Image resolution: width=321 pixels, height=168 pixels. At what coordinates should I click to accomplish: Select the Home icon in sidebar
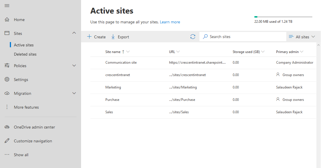click(7, 19)
